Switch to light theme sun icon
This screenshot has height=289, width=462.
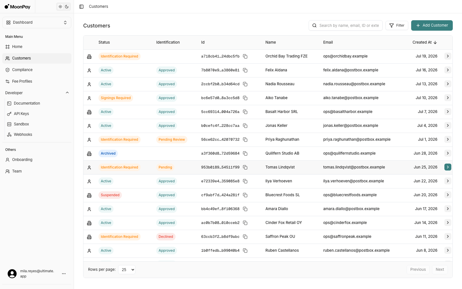(x=60, y=7)
